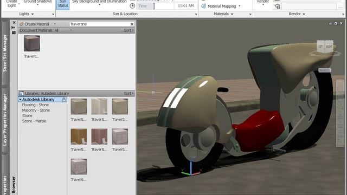Click the Travertine search field
The width and height of the screenshot is (347, 195).
point(99,24)
